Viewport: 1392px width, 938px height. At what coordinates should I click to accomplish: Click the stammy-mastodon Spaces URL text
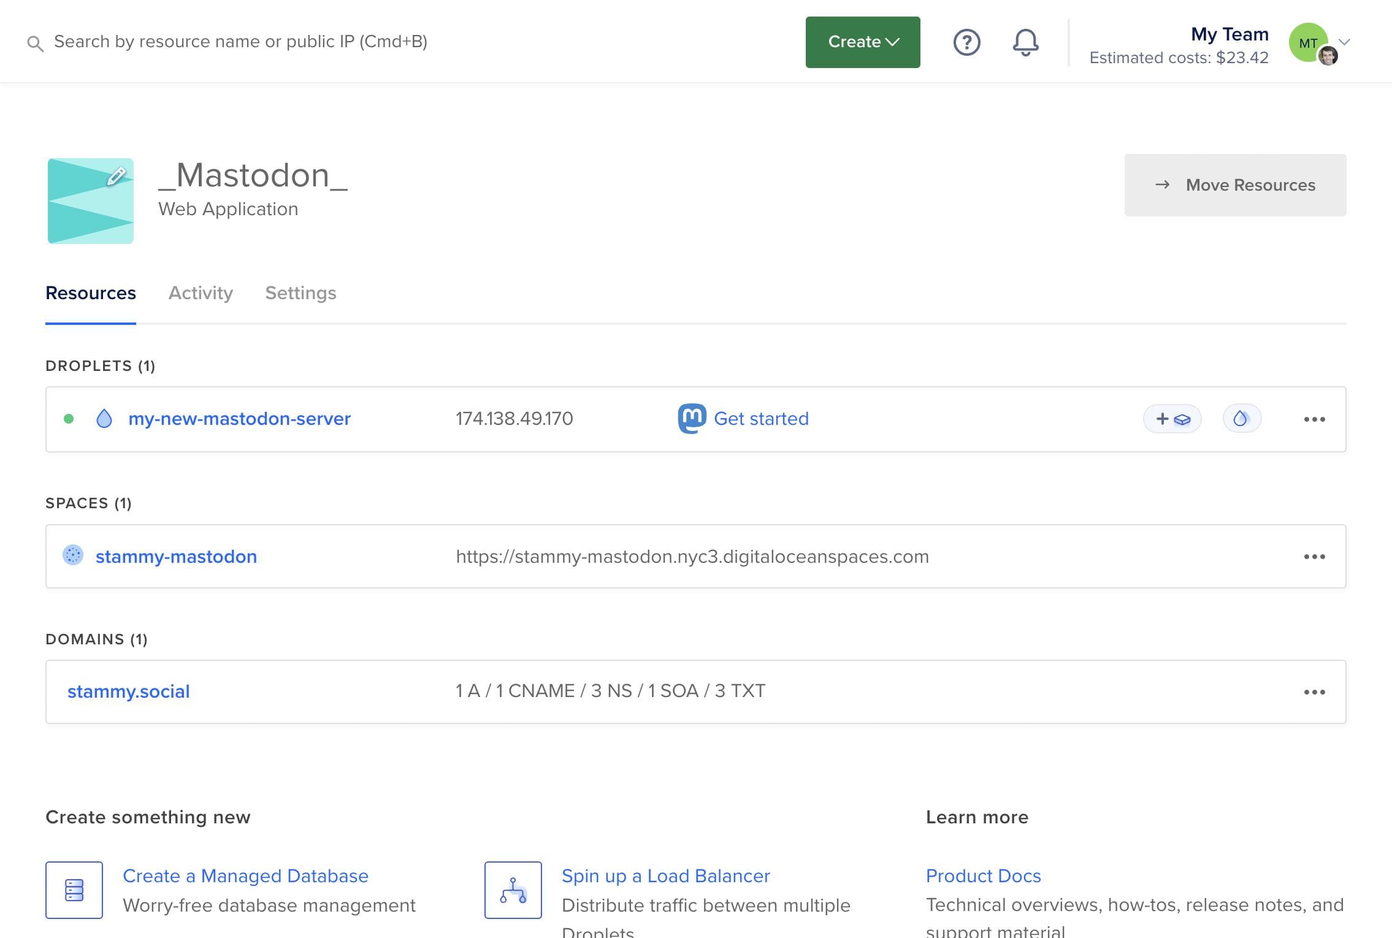point(692,557)
